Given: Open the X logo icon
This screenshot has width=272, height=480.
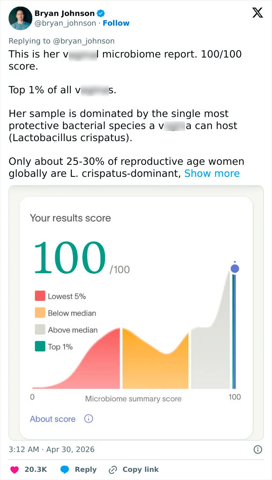Looking at the screenshot, I should pos(257,13).
